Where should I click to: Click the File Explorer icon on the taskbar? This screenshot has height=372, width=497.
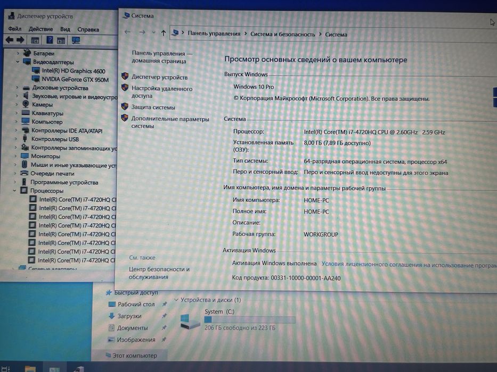click(x=30, y=368)
